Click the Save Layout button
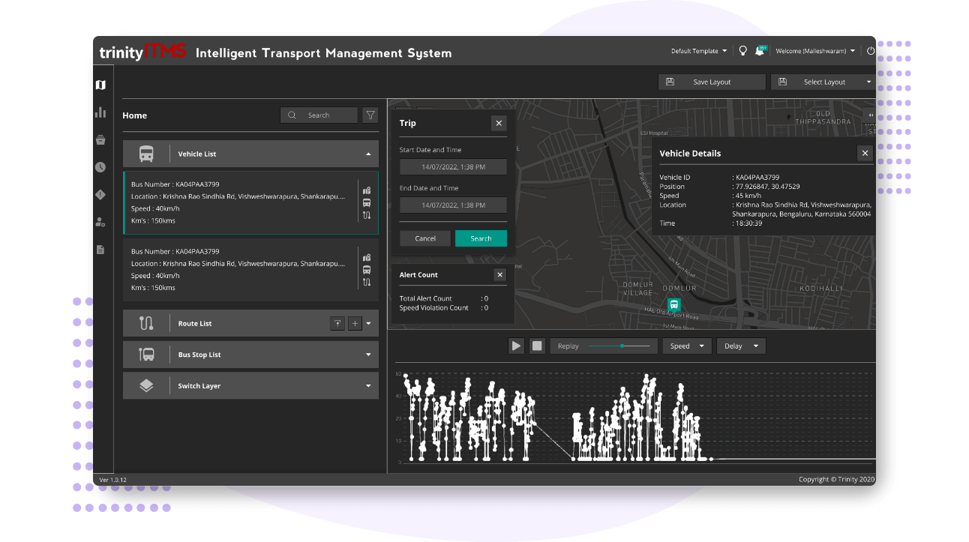This screenshot has width=969, height=542. tap(712, 82)
